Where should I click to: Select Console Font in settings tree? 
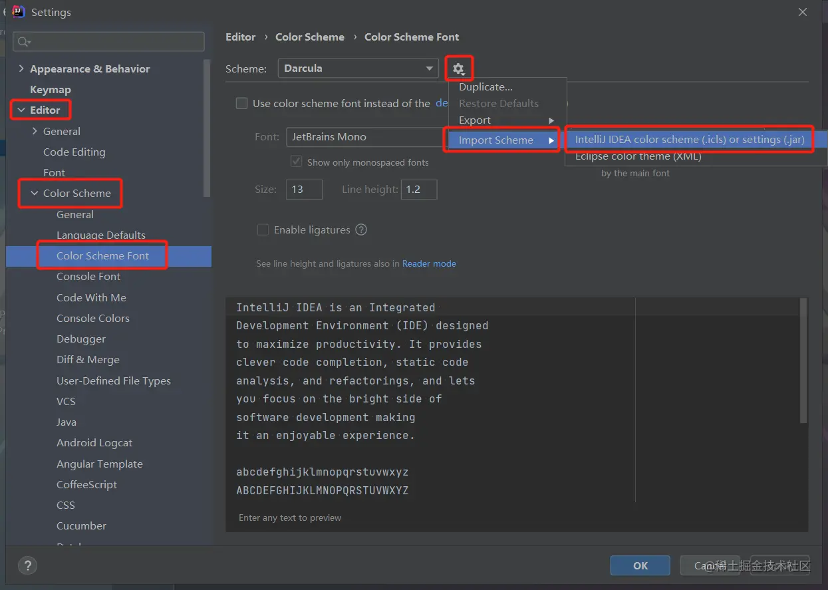point(88,277)
